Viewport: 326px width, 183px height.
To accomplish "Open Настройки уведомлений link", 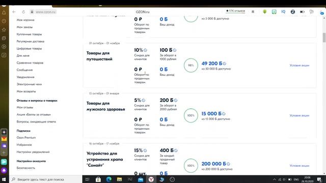I will pyautogui.click(x=33, y=152).
